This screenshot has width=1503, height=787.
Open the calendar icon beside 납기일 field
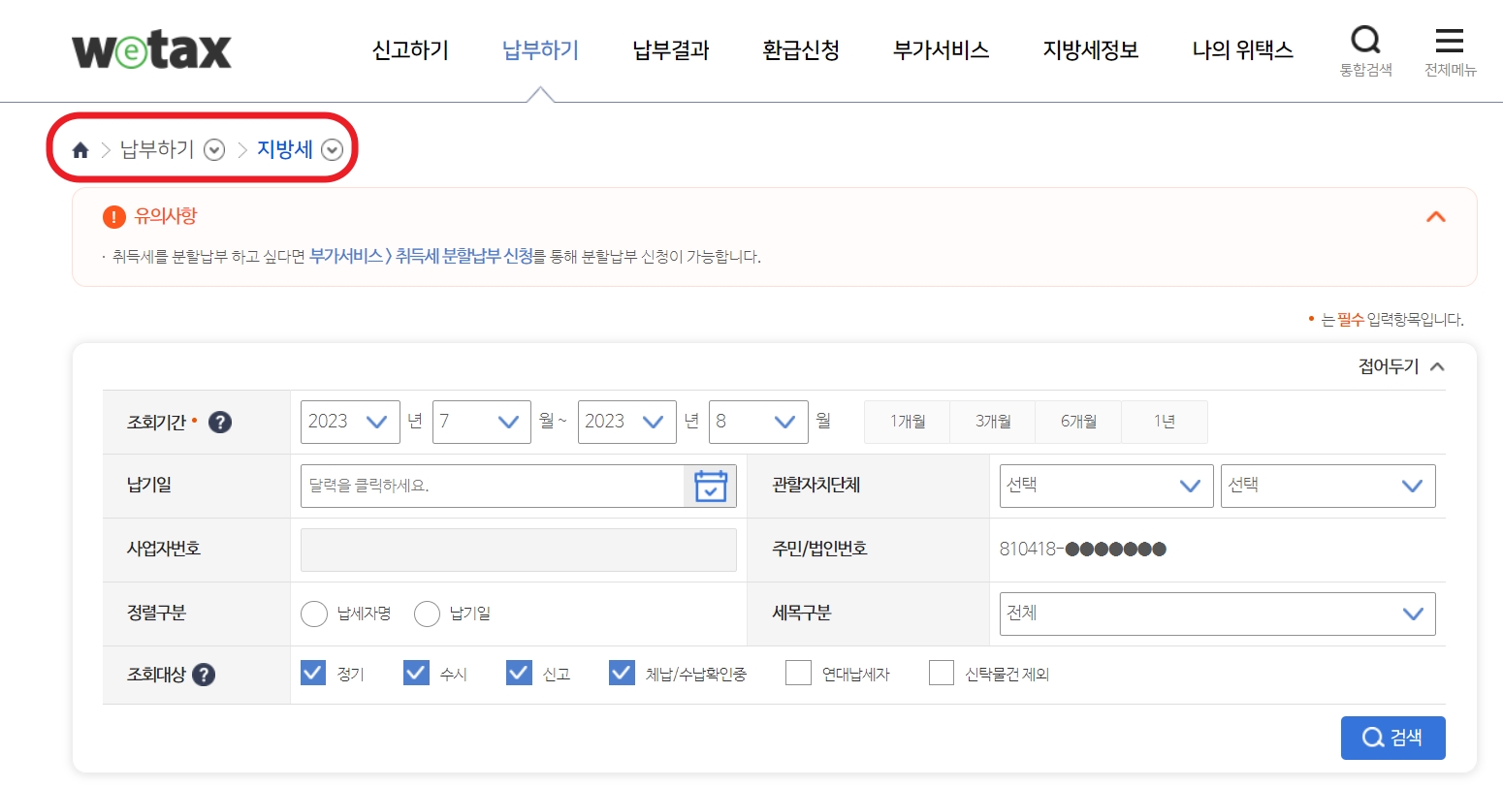[713, 486]
